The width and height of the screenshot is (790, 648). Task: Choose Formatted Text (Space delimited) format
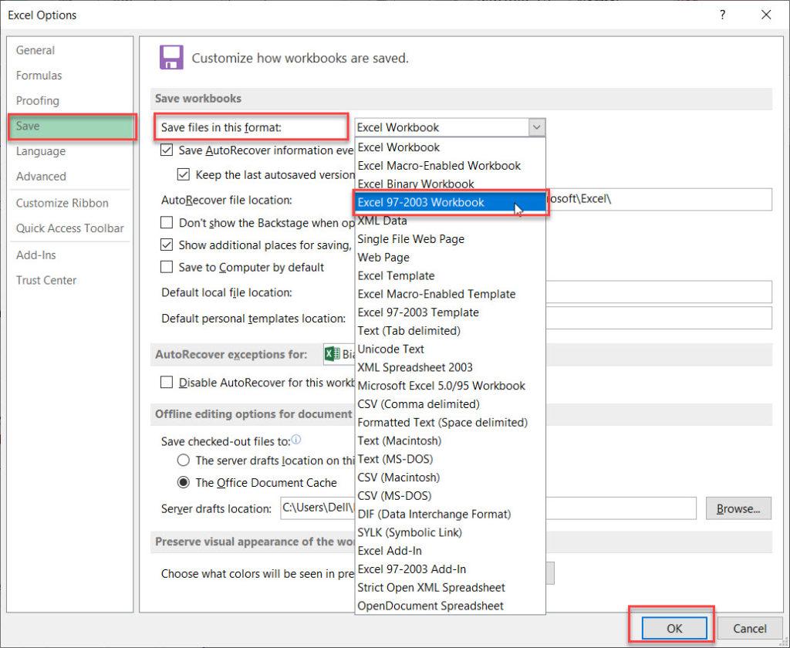pyautogui.click(x=451, y=422)
